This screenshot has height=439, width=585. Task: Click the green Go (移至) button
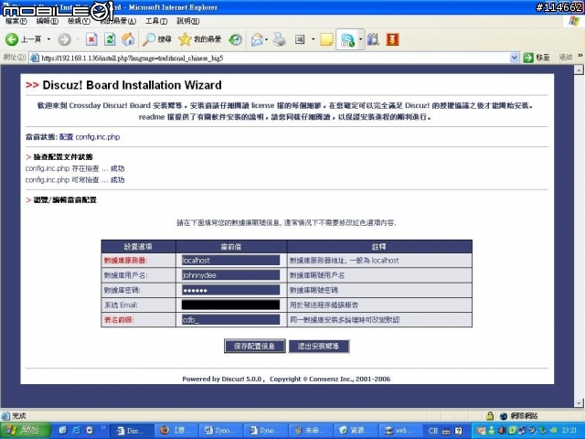[x=537, y=58]
